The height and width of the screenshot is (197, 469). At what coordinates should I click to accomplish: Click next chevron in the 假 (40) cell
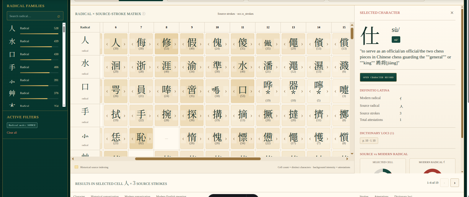[201, 44]
